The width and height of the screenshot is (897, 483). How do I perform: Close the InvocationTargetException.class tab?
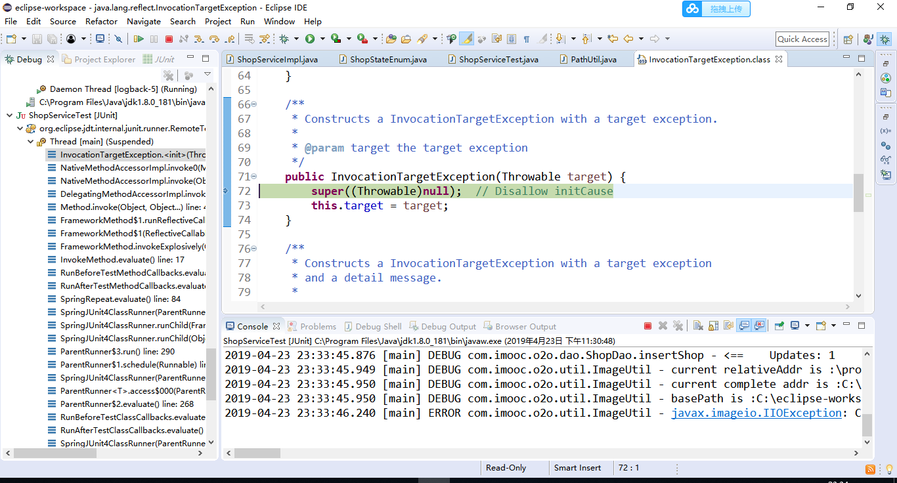coord(779,59)
